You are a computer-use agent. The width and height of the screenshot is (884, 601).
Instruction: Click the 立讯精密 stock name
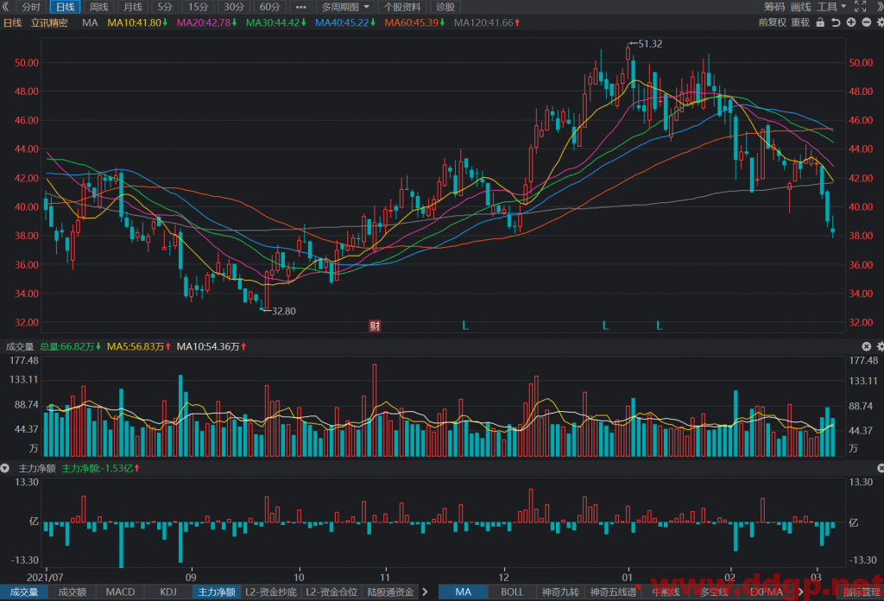[49, 22]
